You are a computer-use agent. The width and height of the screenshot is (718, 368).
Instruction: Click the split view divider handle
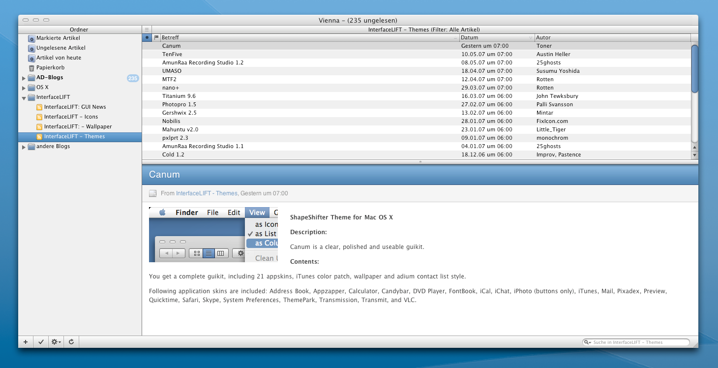[x=420, y=161]
